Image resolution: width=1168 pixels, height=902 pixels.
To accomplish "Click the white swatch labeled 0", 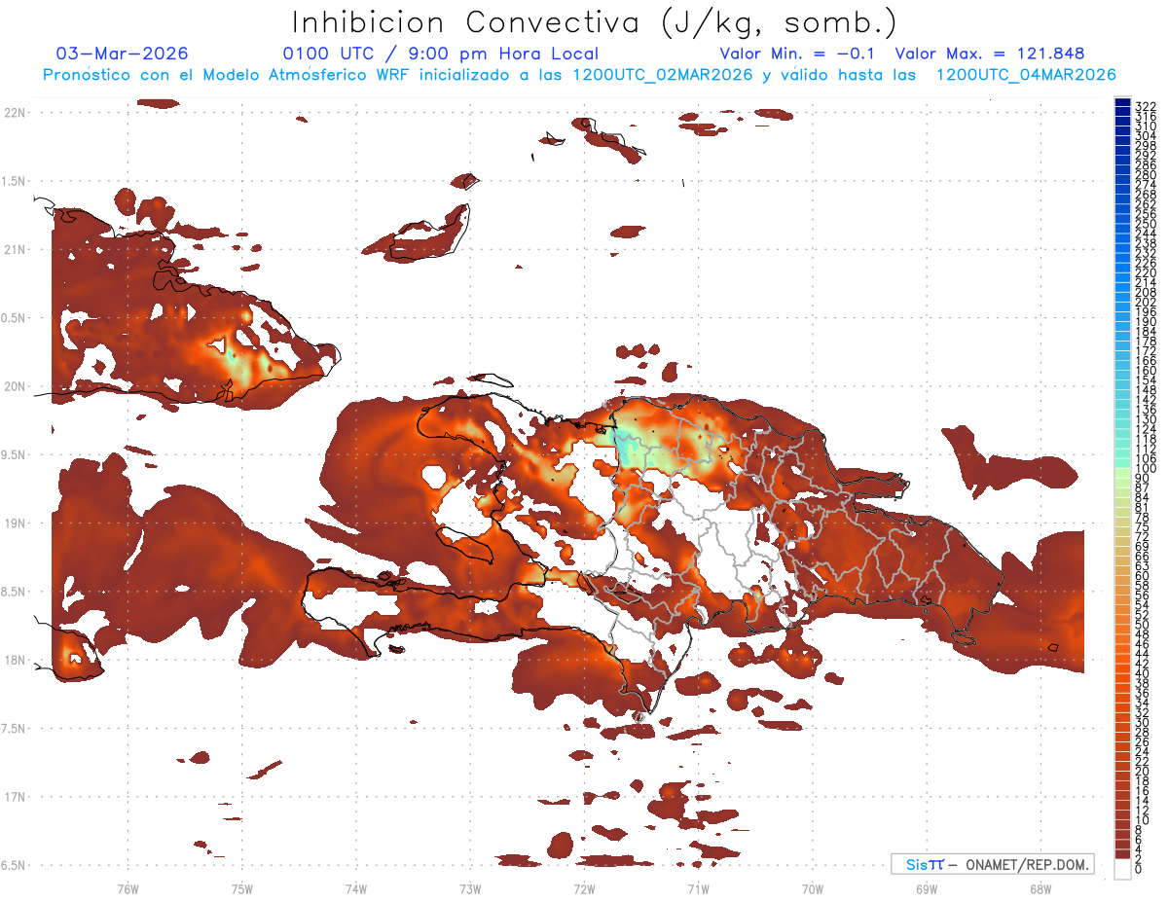I will point(1122,869).
